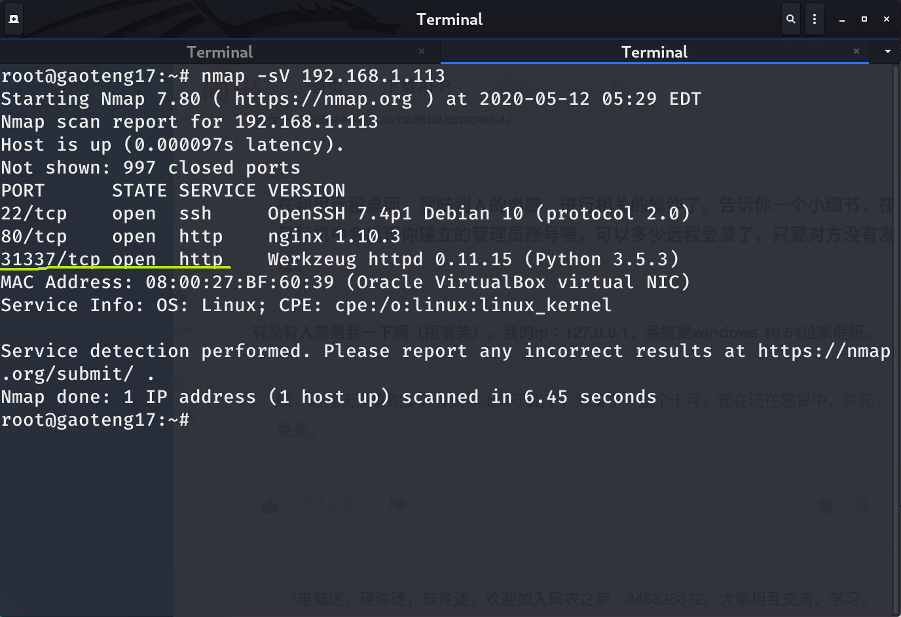The height and width of the screenshot is (617, 901).
Task: Click the search magnifier icon
Action: tap(791, 19)
